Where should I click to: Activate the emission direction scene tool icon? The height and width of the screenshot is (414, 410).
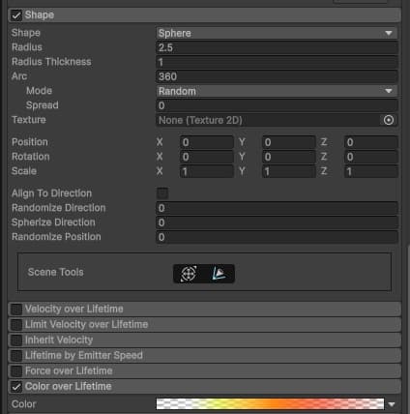point(219,274)
